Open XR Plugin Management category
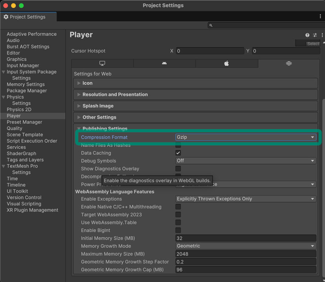The width and height of the screenshot is (325, 282). click(32, 210)
